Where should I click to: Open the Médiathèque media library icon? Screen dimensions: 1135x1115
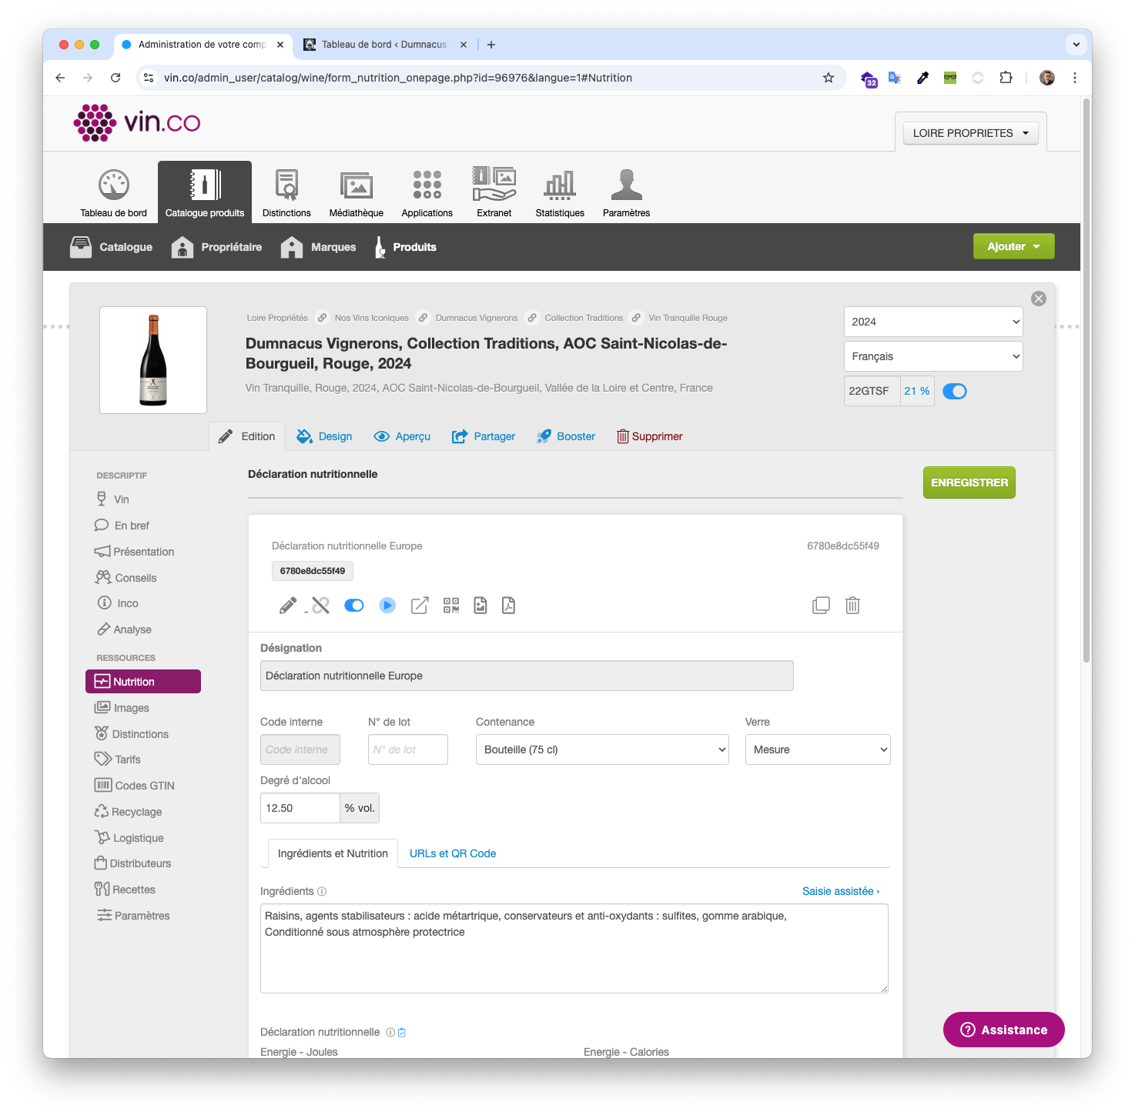[357, 185]
